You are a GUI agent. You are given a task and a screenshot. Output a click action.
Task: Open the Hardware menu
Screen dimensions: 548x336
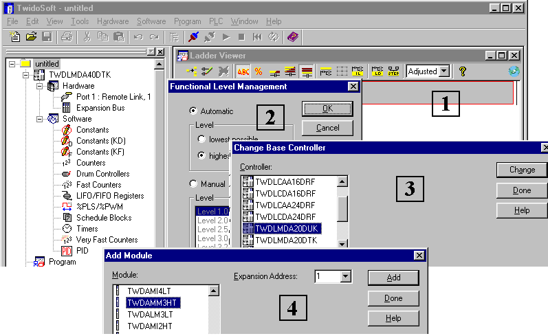click(x=113, y=21)
